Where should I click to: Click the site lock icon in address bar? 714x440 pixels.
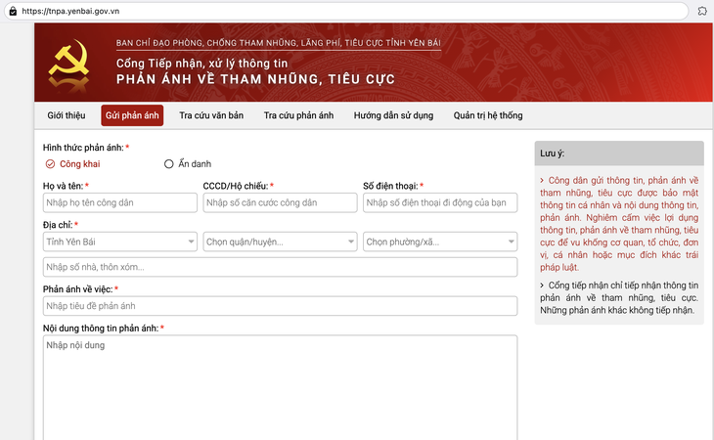(11, 10)
